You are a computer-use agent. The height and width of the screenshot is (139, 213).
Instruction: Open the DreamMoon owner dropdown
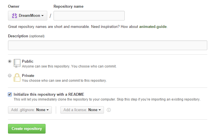28,16
